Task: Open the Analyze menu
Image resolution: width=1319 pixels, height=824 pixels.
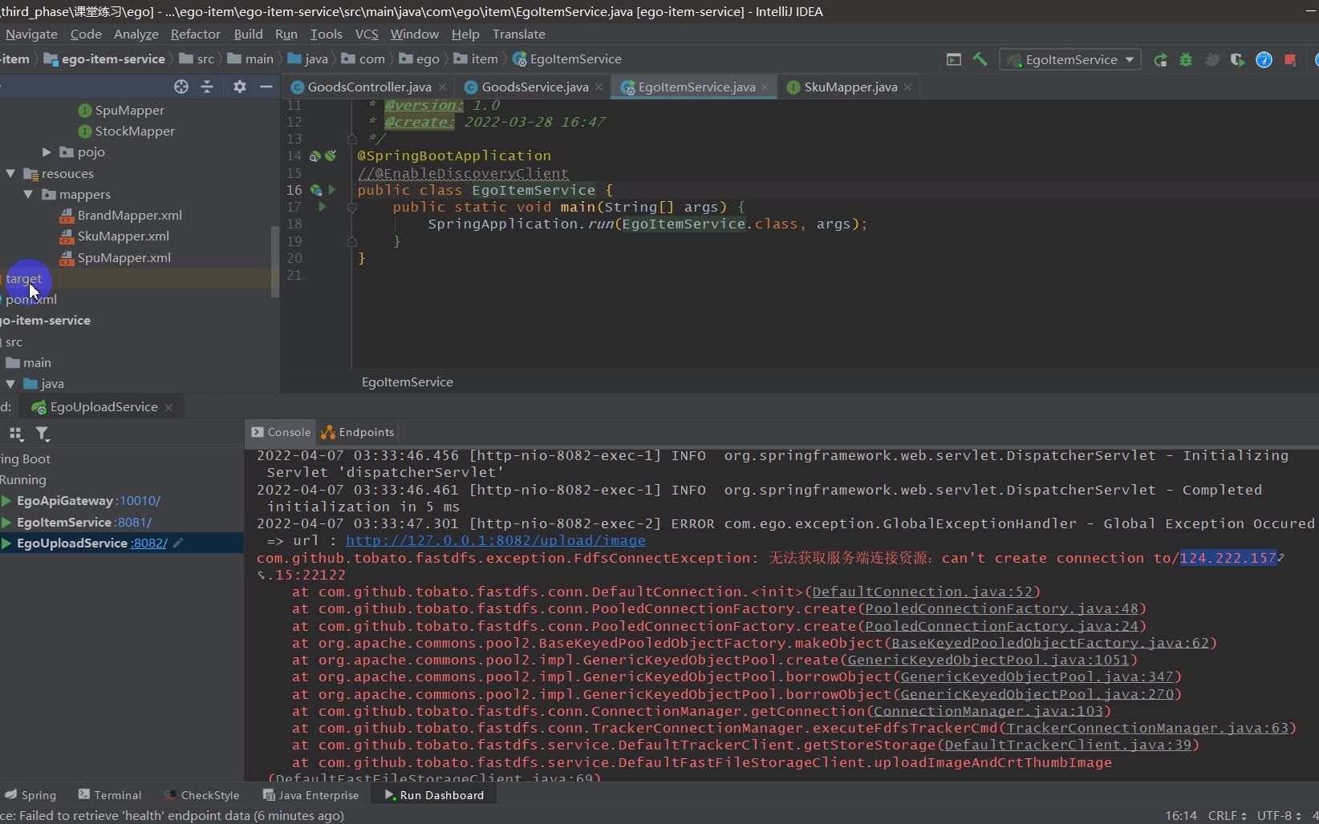Action: (x=136, y=34)
